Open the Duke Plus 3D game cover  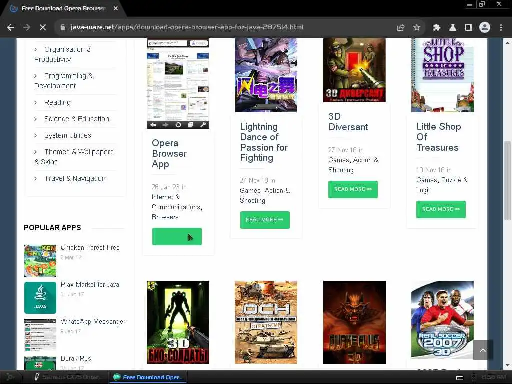[354, 322]
